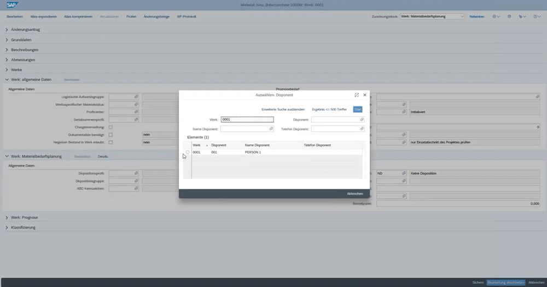The height and width of the screenshot is (287, 547).
Task: Open value help in Telefon Disponent field
Action: click(362, 129)
